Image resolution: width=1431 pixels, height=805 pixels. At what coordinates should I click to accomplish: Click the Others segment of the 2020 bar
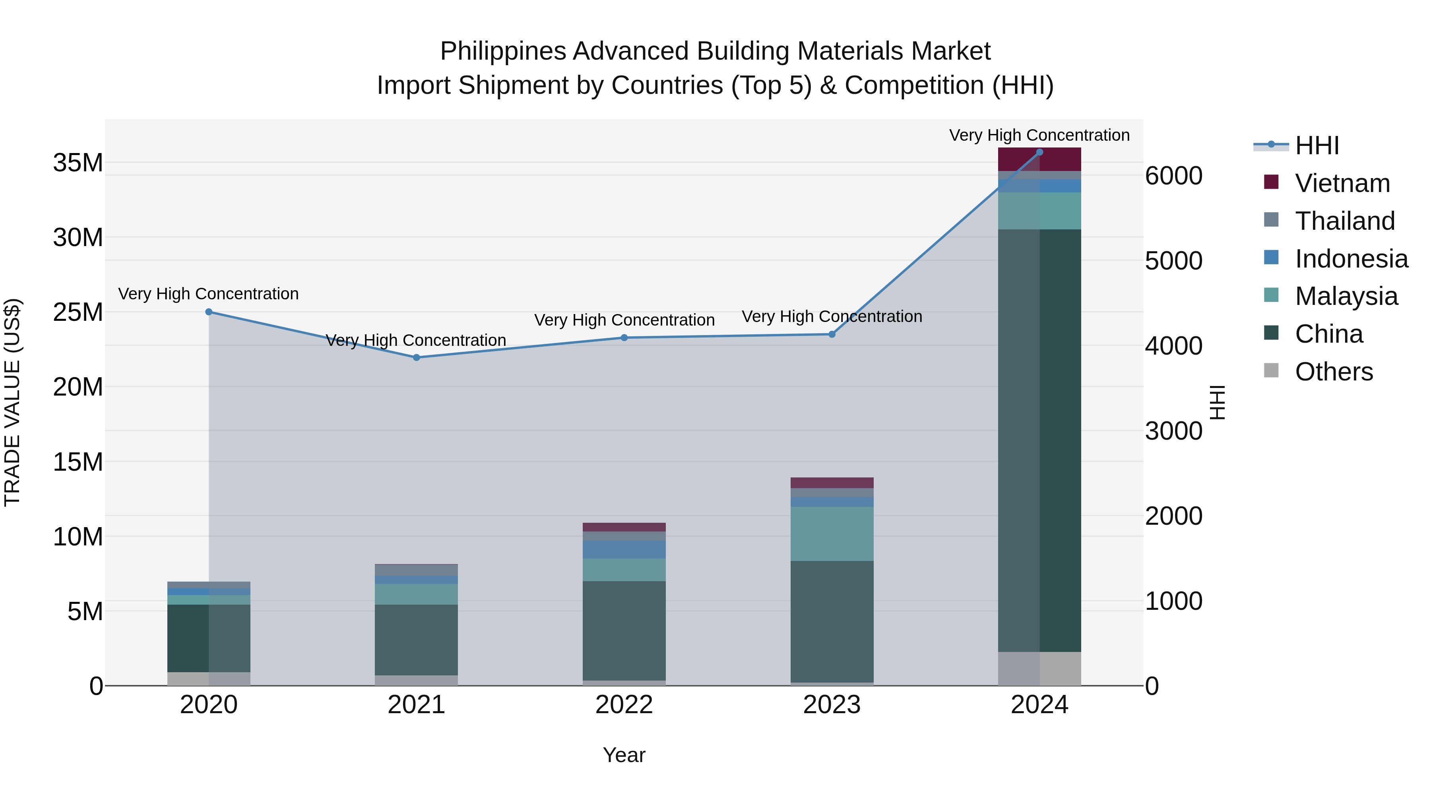(209, 679)
